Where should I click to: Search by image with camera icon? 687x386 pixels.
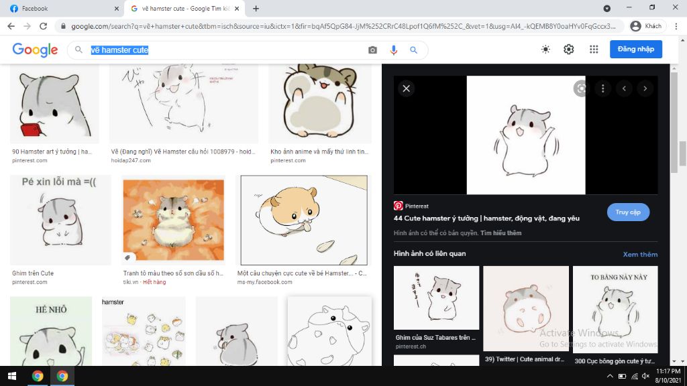pos(372,50)
